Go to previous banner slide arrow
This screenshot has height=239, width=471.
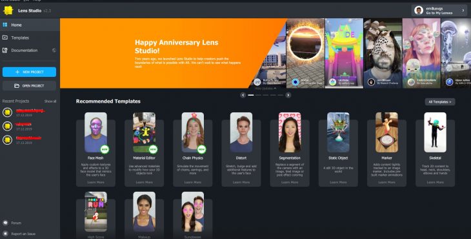[243, 96]
